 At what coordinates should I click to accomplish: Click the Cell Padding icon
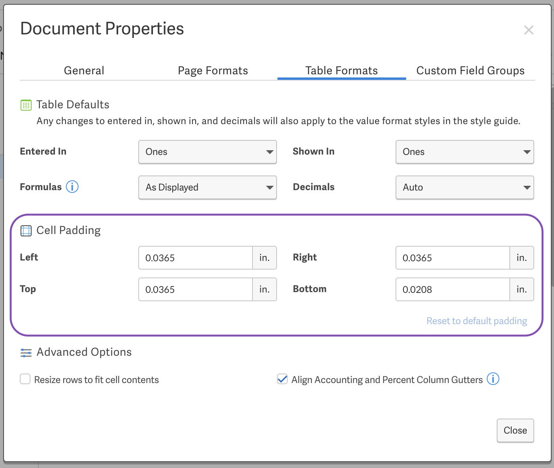[x=26, y=231]
